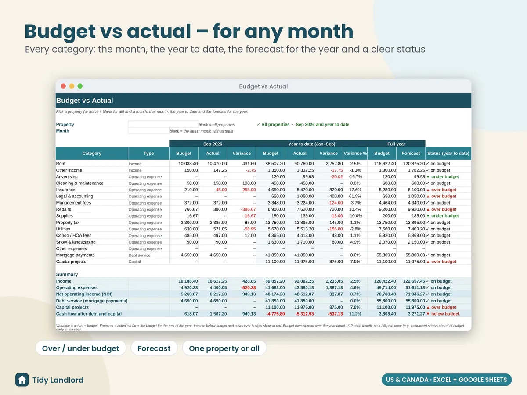Click the "US & CANADA · EXCEL + GOOGLE SHEETS" badge
This screenshot has width=527, height=395.
pos(446,380)
